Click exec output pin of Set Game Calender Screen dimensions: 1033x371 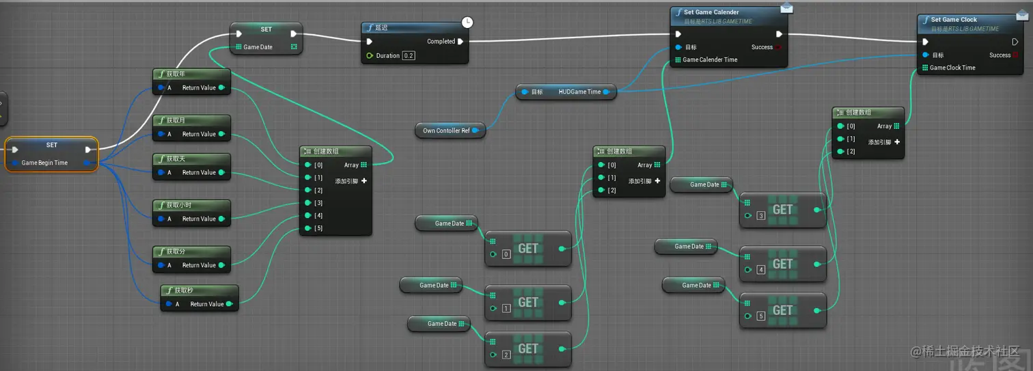pos(779,33)
